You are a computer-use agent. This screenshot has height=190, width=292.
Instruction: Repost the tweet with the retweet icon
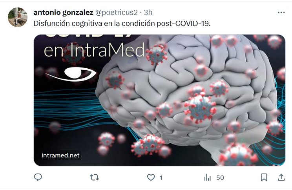95,177
